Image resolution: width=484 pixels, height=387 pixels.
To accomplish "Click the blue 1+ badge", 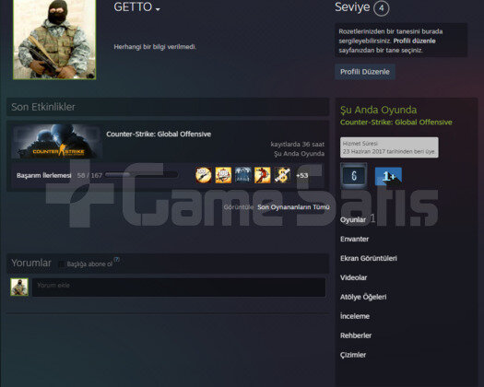I will coord(388,176).
